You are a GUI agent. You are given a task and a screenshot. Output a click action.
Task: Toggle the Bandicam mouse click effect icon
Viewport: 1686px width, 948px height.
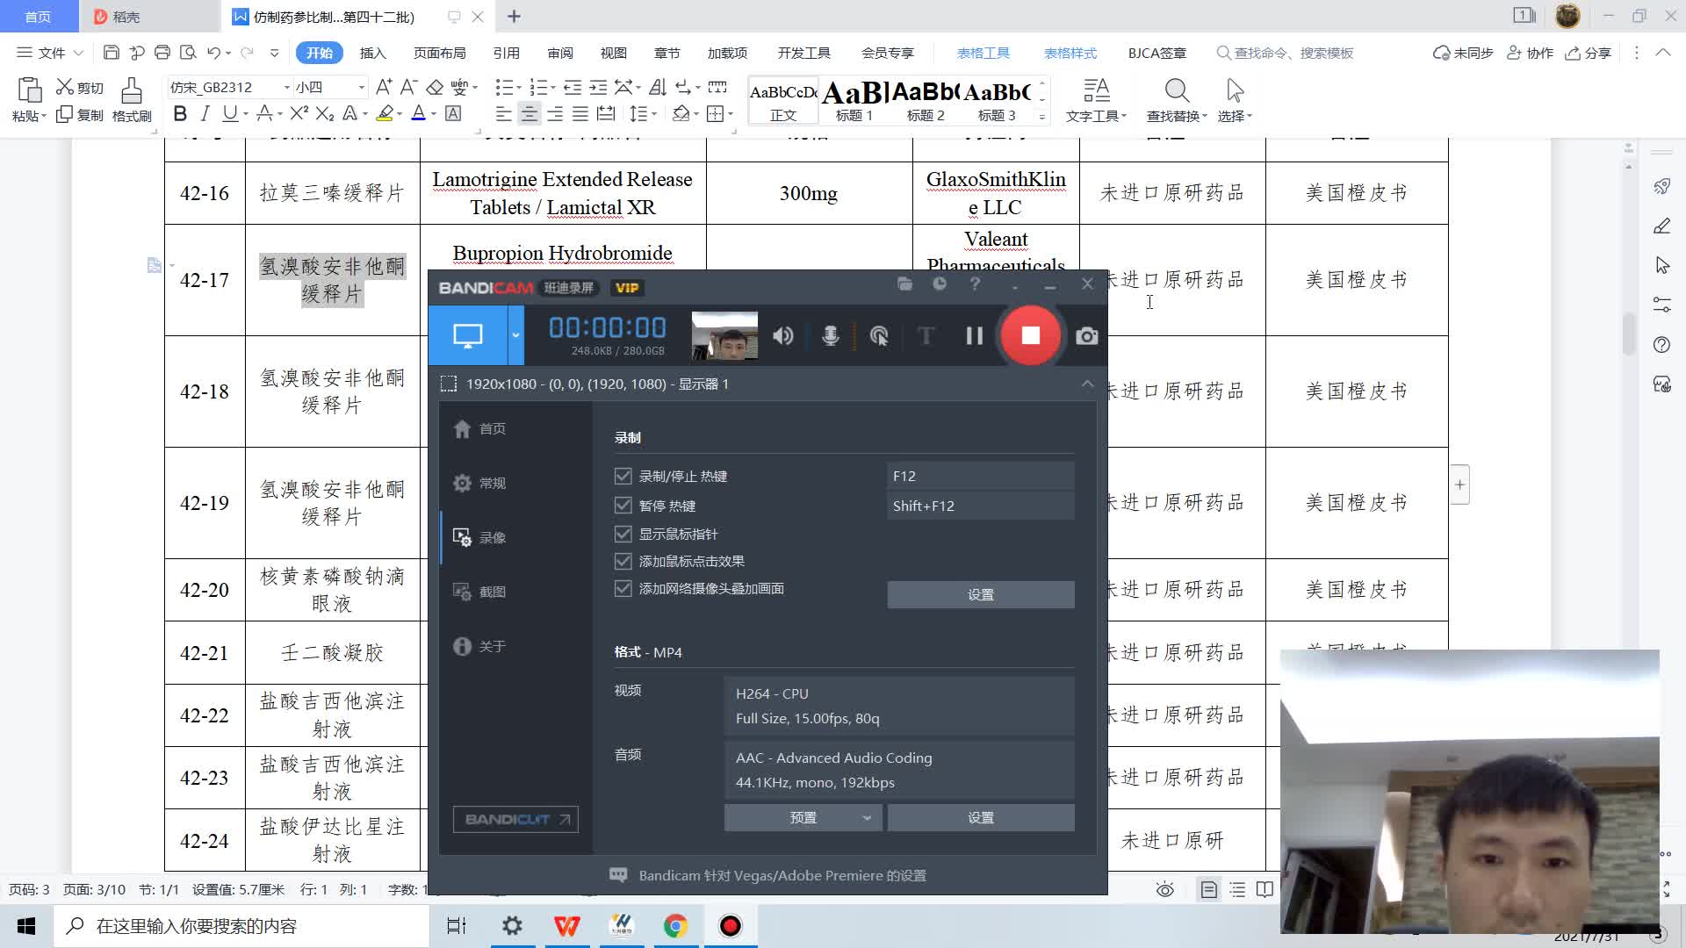pos(878,336)
